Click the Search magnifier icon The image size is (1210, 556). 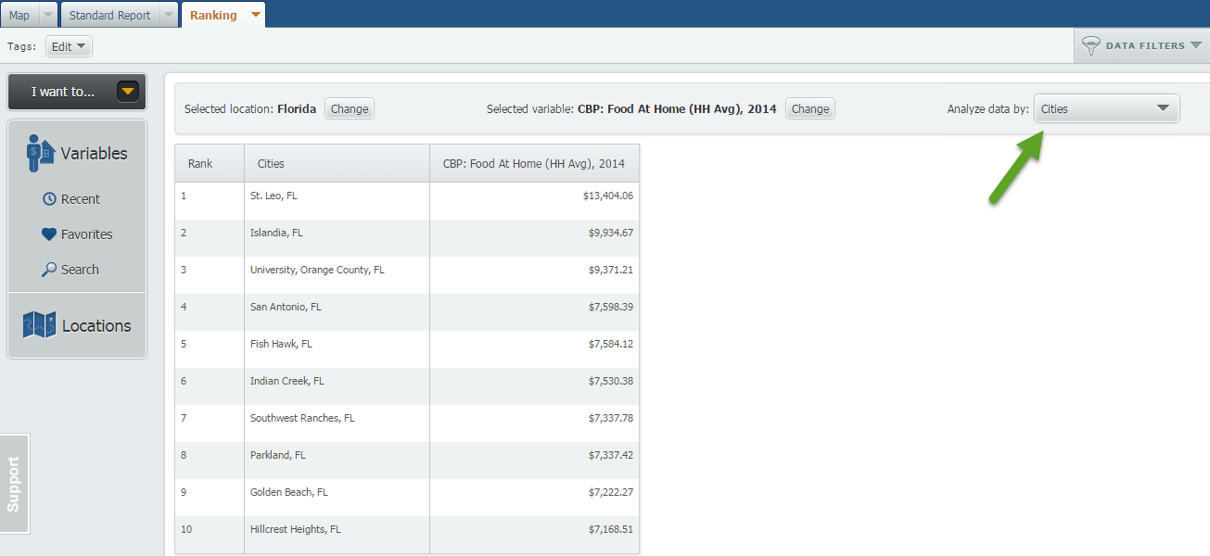pyautogui.click(x=49, y=270)
